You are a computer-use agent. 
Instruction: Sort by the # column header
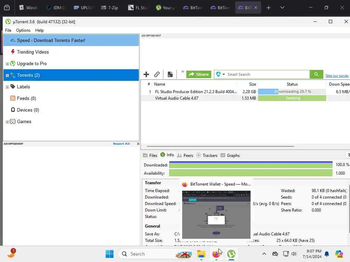tap(148, 84)
